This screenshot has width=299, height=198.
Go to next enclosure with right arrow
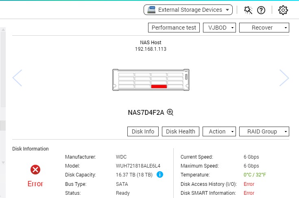(x=284, y=78)
